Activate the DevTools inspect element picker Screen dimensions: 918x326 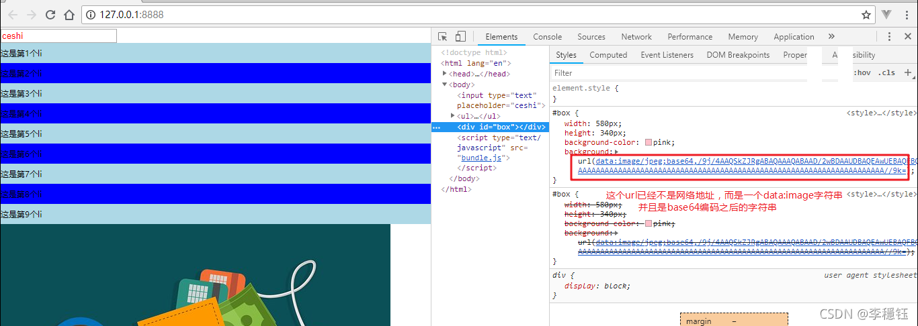click(x=443, y=36)
